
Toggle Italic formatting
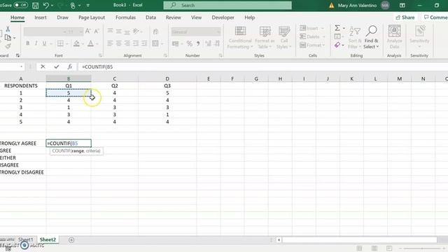click(36, 43)
